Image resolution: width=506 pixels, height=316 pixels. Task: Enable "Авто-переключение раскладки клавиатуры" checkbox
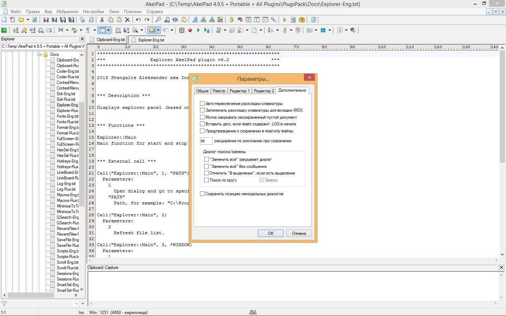pos(202,104)
